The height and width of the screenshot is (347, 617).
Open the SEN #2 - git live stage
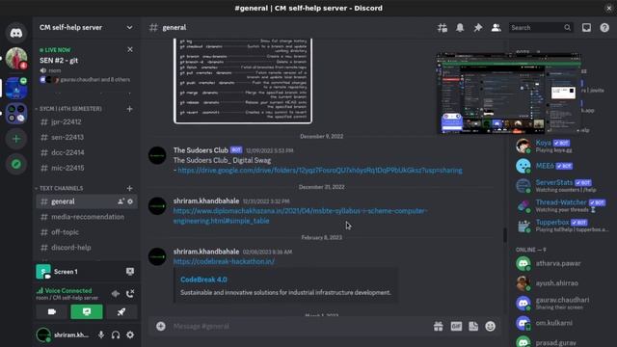click(59, 60)
